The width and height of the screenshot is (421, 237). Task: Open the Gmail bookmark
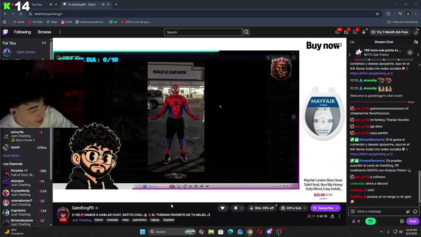click(18, 22)
